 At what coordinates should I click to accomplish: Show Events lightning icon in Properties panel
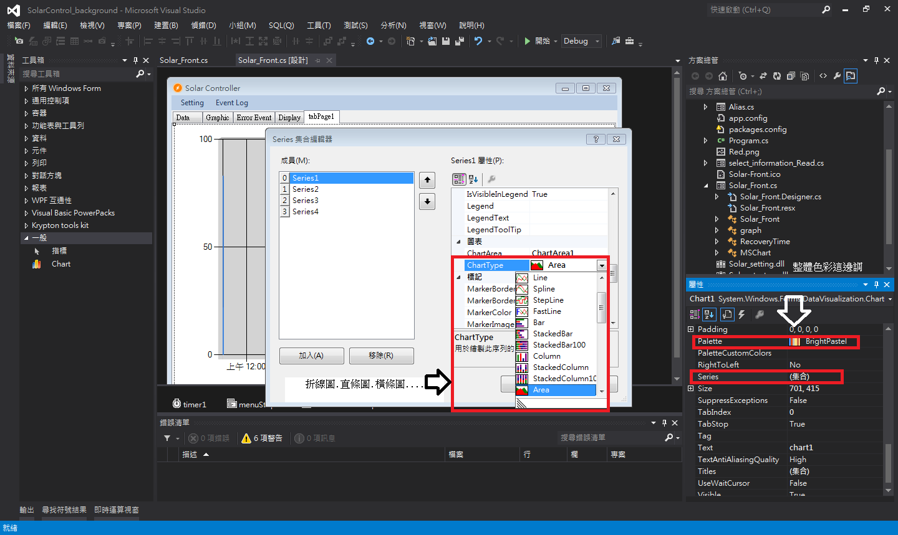click(x=741, y=315)
